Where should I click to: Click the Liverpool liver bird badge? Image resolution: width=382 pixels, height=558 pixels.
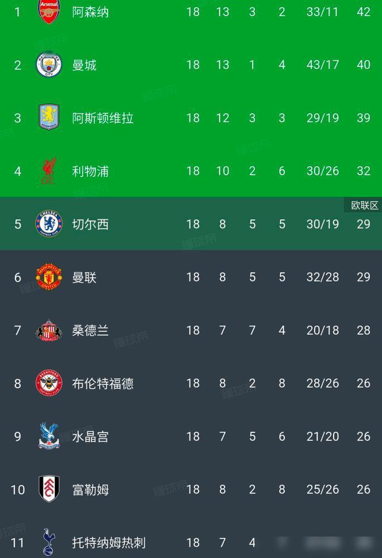click(49, 171)
